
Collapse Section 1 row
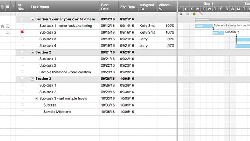pyautogui.click(x=32, y=19)
